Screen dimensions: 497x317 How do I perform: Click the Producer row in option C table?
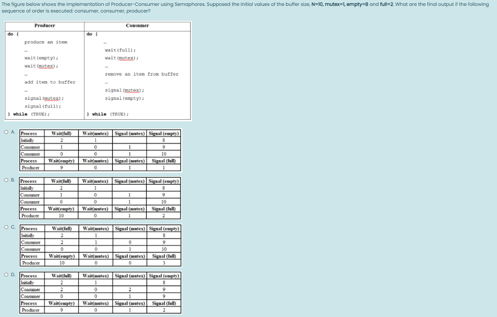point(31,263)
